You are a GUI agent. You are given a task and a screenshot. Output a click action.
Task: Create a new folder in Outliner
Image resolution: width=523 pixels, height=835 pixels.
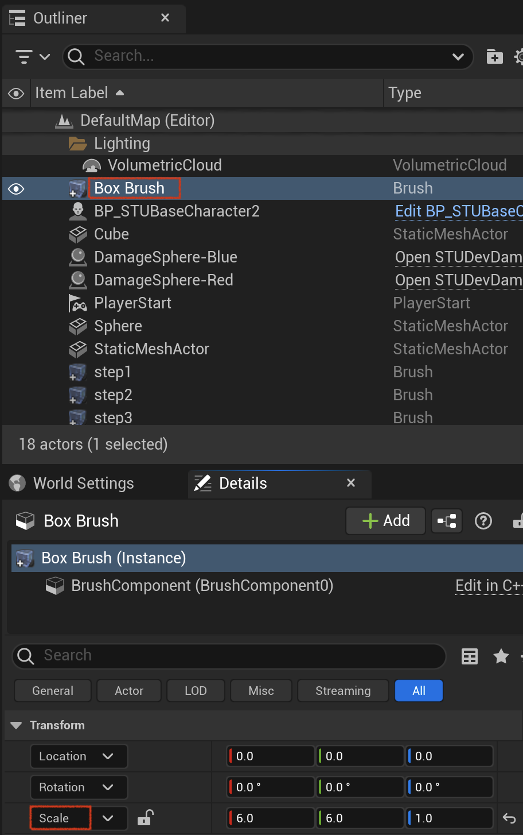click(x=494, y=56)
